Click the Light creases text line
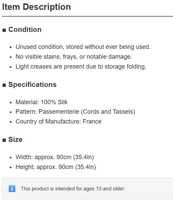The width and height of the screenshot is (173, 206). [81, 67]
